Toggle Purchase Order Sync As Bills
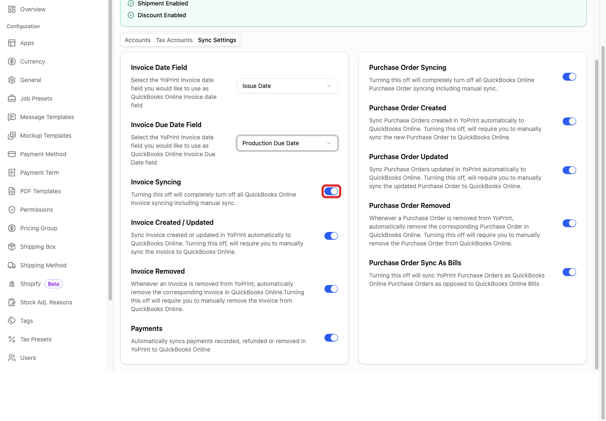This screenshot has width=606, height=421. [x=569, y=272]
